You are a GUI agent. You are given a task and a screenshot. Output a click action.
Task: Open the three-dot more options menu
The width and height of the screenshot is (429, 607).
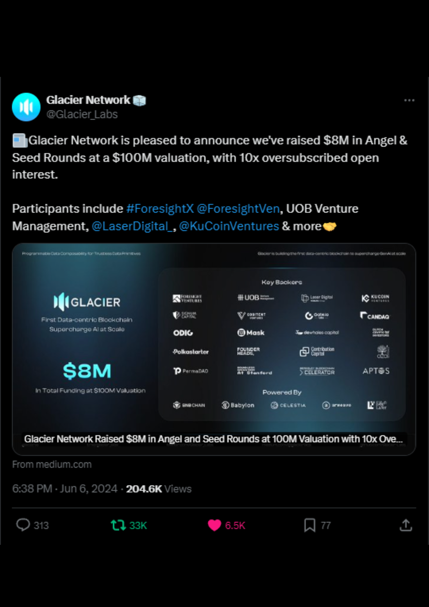(x=409, y=101)
